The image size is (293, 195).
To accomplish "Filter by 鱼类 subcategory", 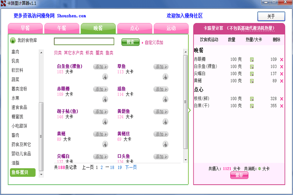I will [x=110, y=53].
